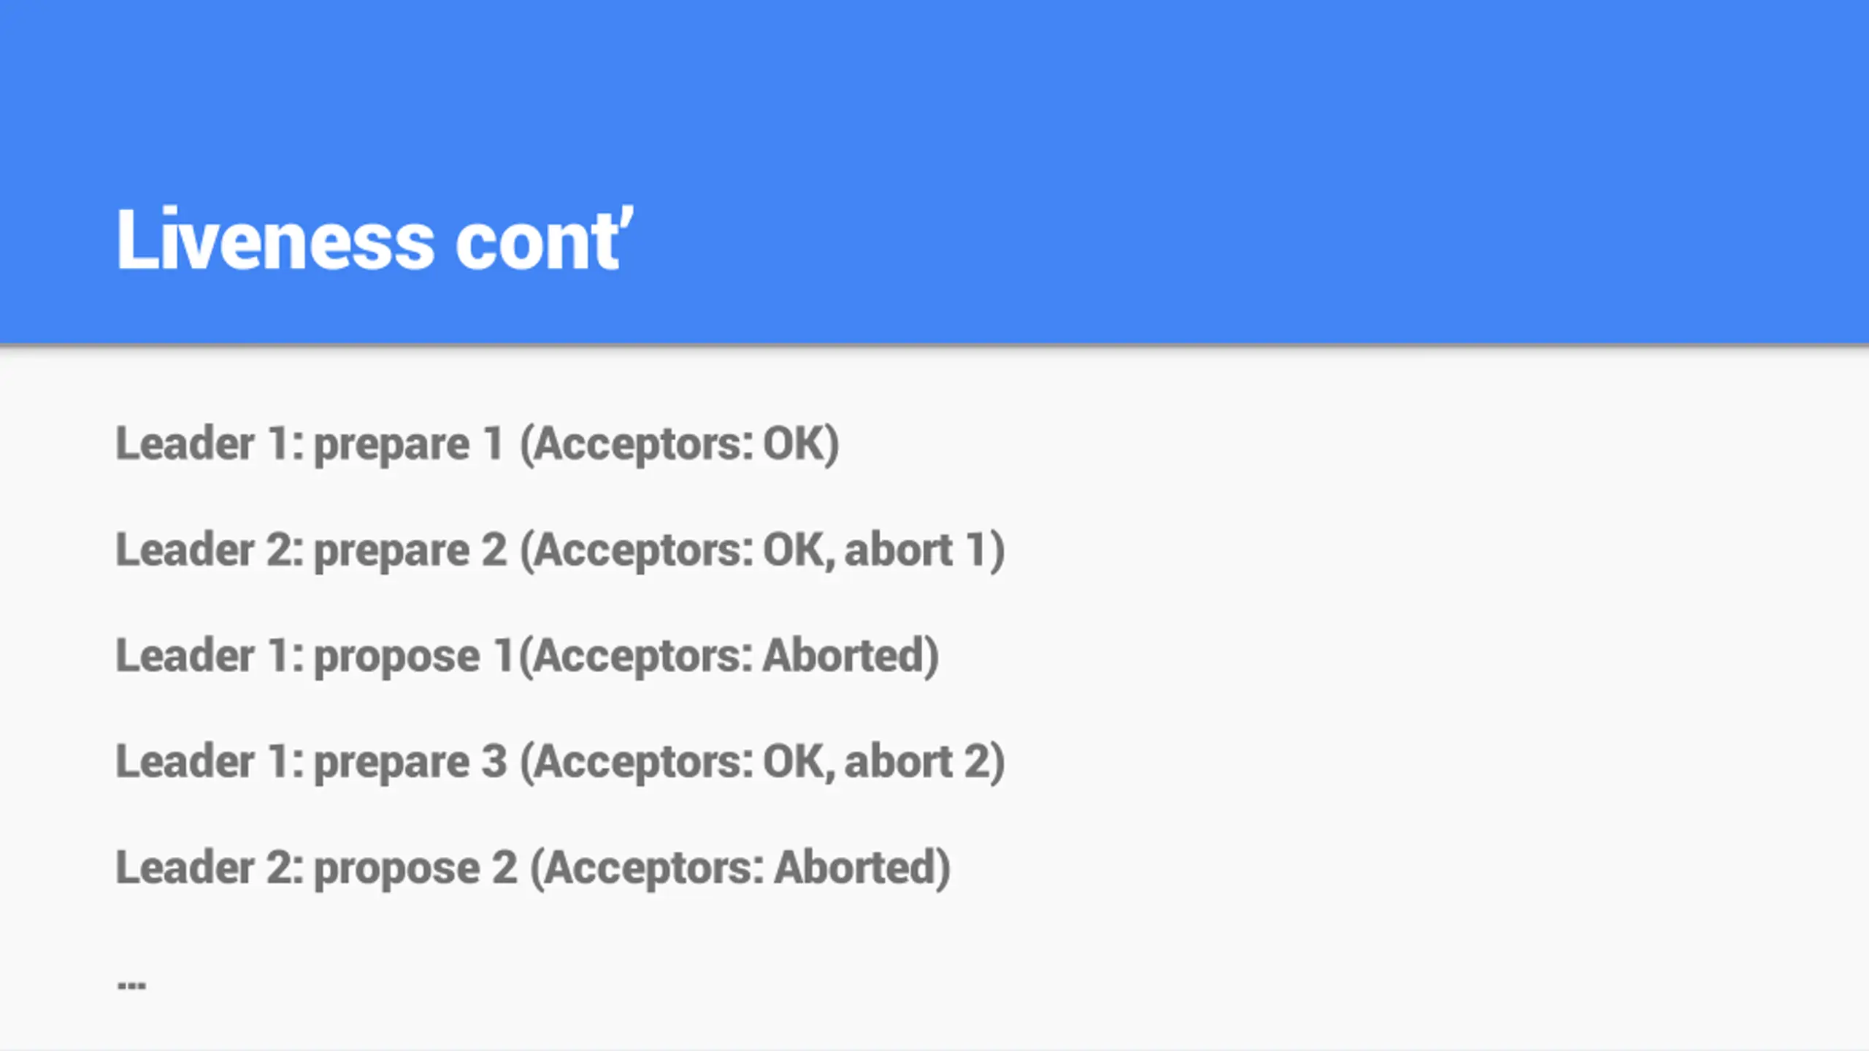1869x1051 pixels.
Task: Select line Leader 2: prepare 2
Action: click(x=561, y=550)
